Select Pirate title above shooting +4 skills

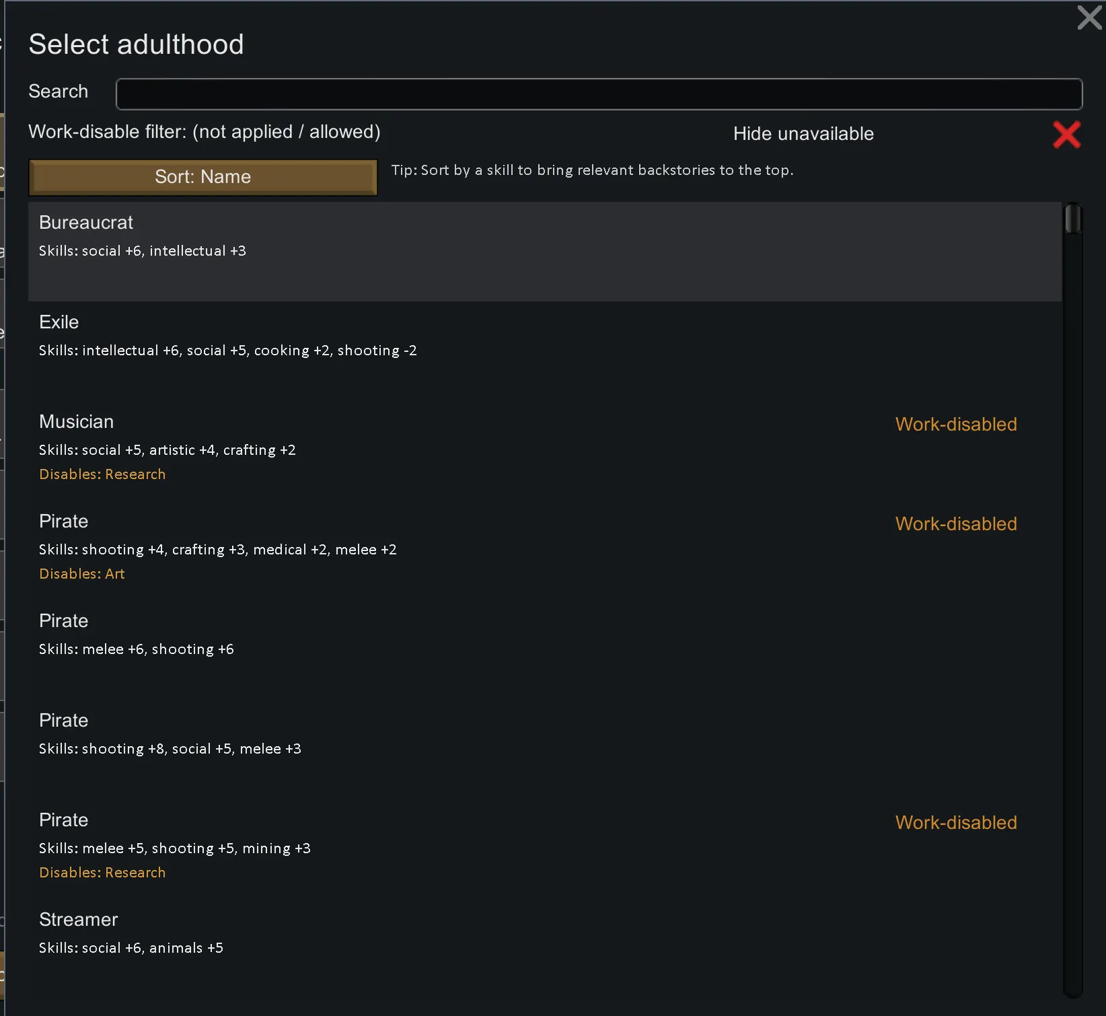pyautogui.click(x=63, y=521)
